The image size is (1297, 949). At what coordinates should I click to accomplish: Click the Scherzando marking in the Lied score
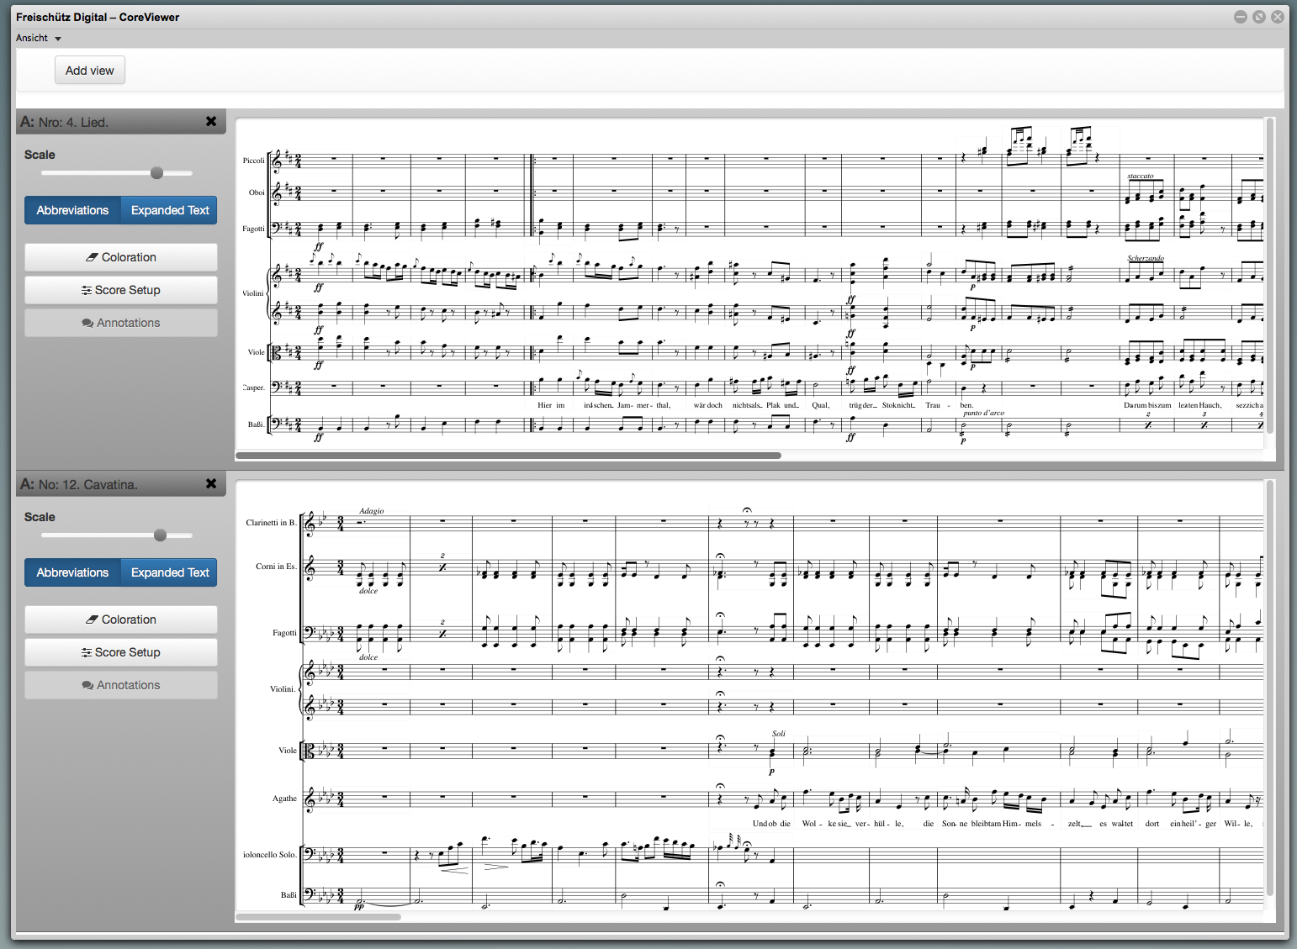[1146, 258]
